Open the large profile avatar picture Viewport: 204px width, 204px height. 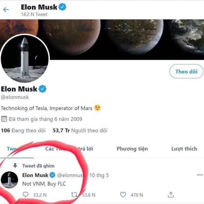pos(24,58)
